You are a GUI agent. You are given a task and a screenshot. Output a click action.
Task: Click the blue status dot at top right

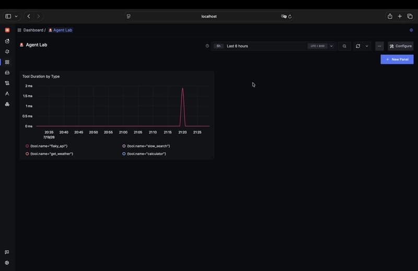coord(411,30)
